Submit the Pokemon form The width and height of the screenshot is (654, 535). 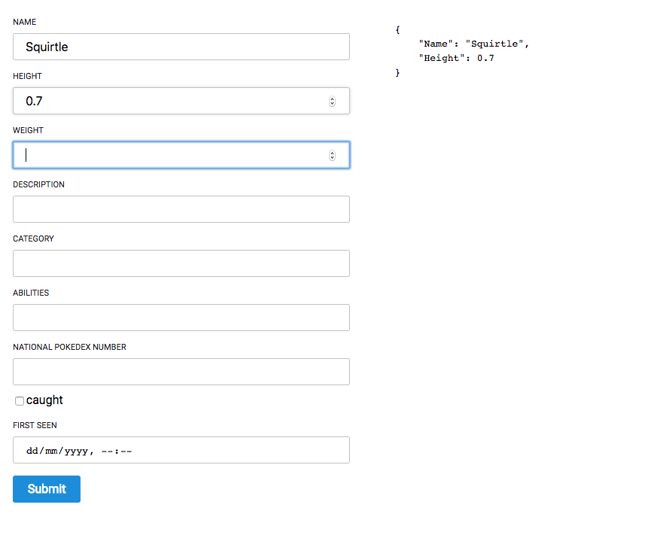pos(47,489)
